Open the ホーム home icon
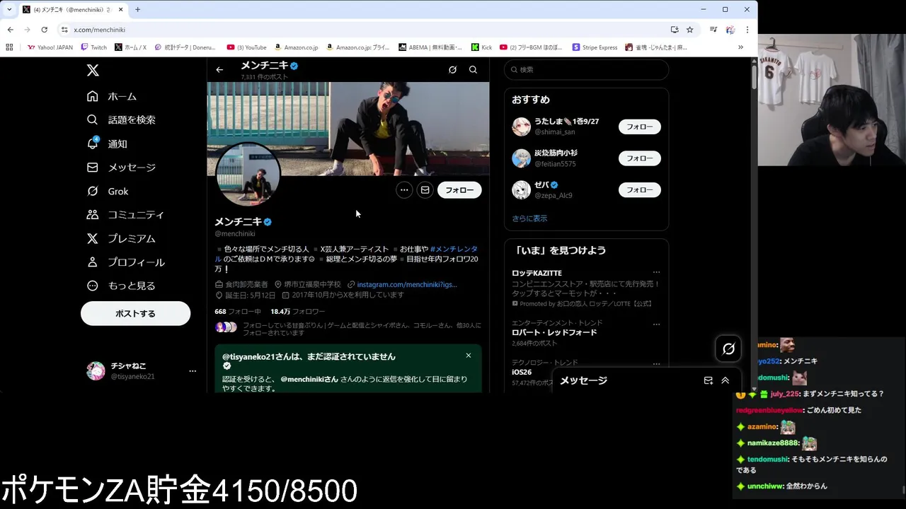This screenshot has width=906, height=509. tap(93, 96)
